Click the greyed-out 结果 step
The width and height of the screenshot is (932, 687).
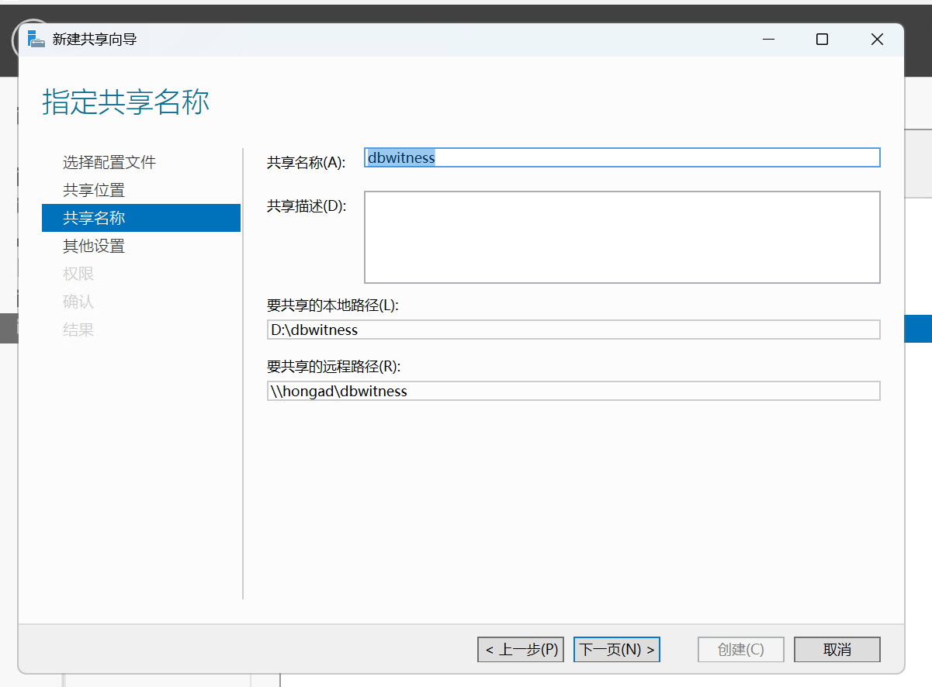coord(78,330)
